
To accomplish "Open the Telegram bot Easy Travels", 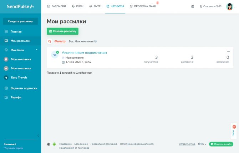I will coord(19,77).
